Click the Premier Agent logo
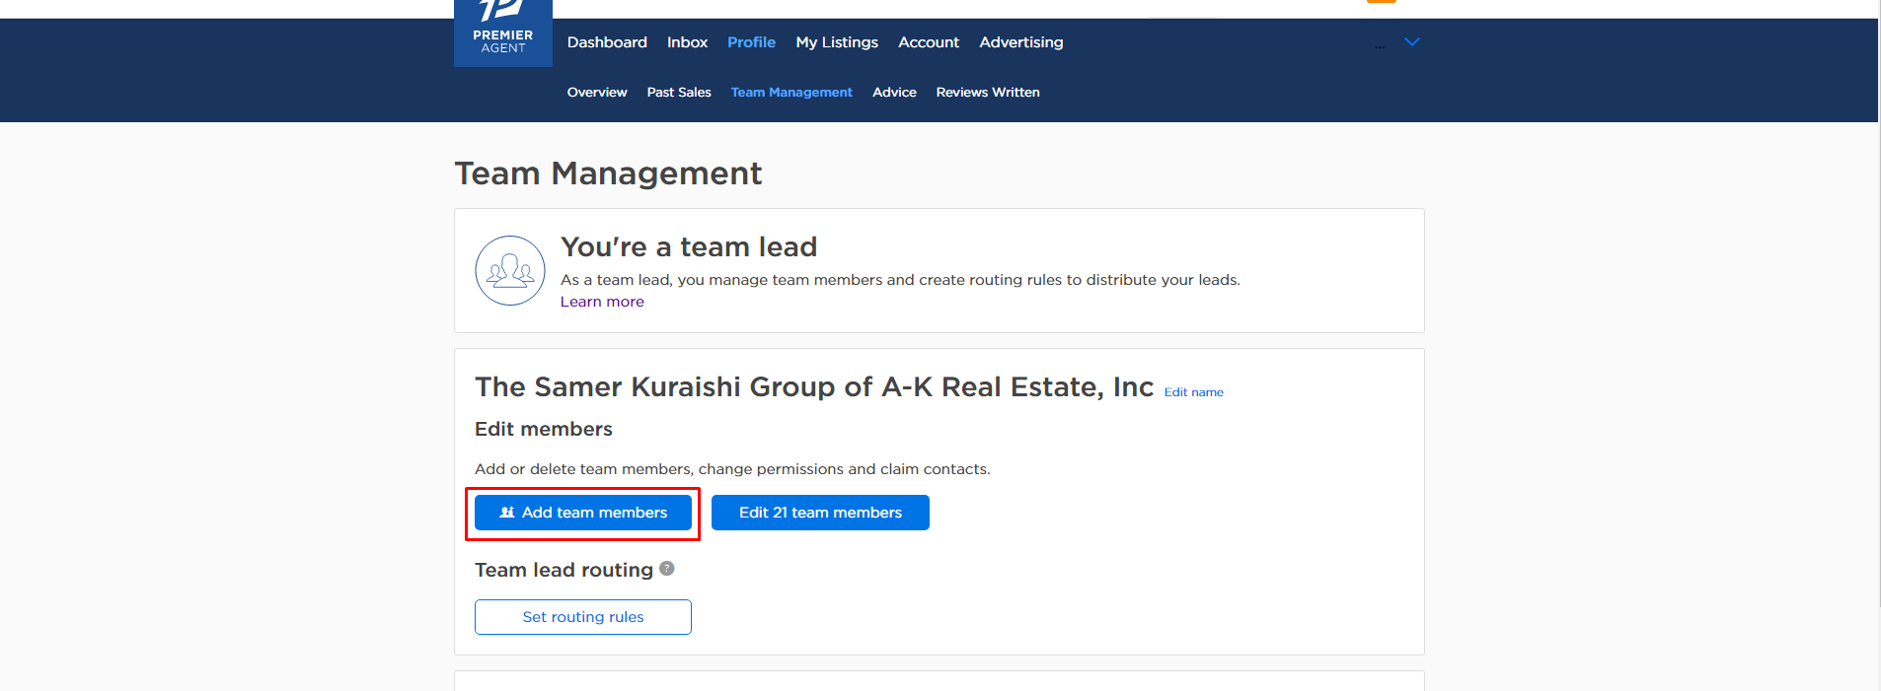The height and width of the screenshot is (691, 1881). click(x=502, y=34)
